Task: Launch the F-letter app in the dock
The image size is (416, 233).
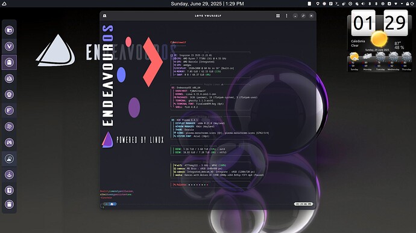Action: point(9,110)
